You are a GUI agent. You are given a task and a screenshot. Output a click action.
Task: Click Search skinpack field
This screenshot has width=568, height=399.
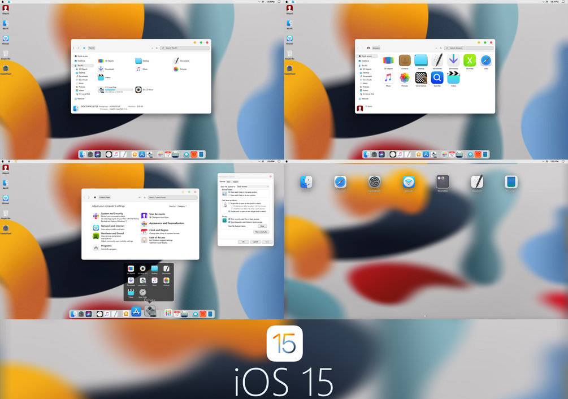pos(469,48)
